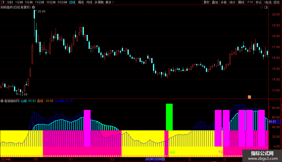Switch to 分时 intraday view

(10, 2)
